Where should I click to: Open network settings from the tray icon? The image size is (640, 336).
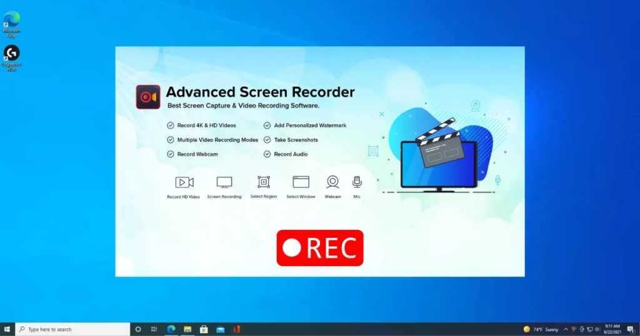[x=590, y=329]
